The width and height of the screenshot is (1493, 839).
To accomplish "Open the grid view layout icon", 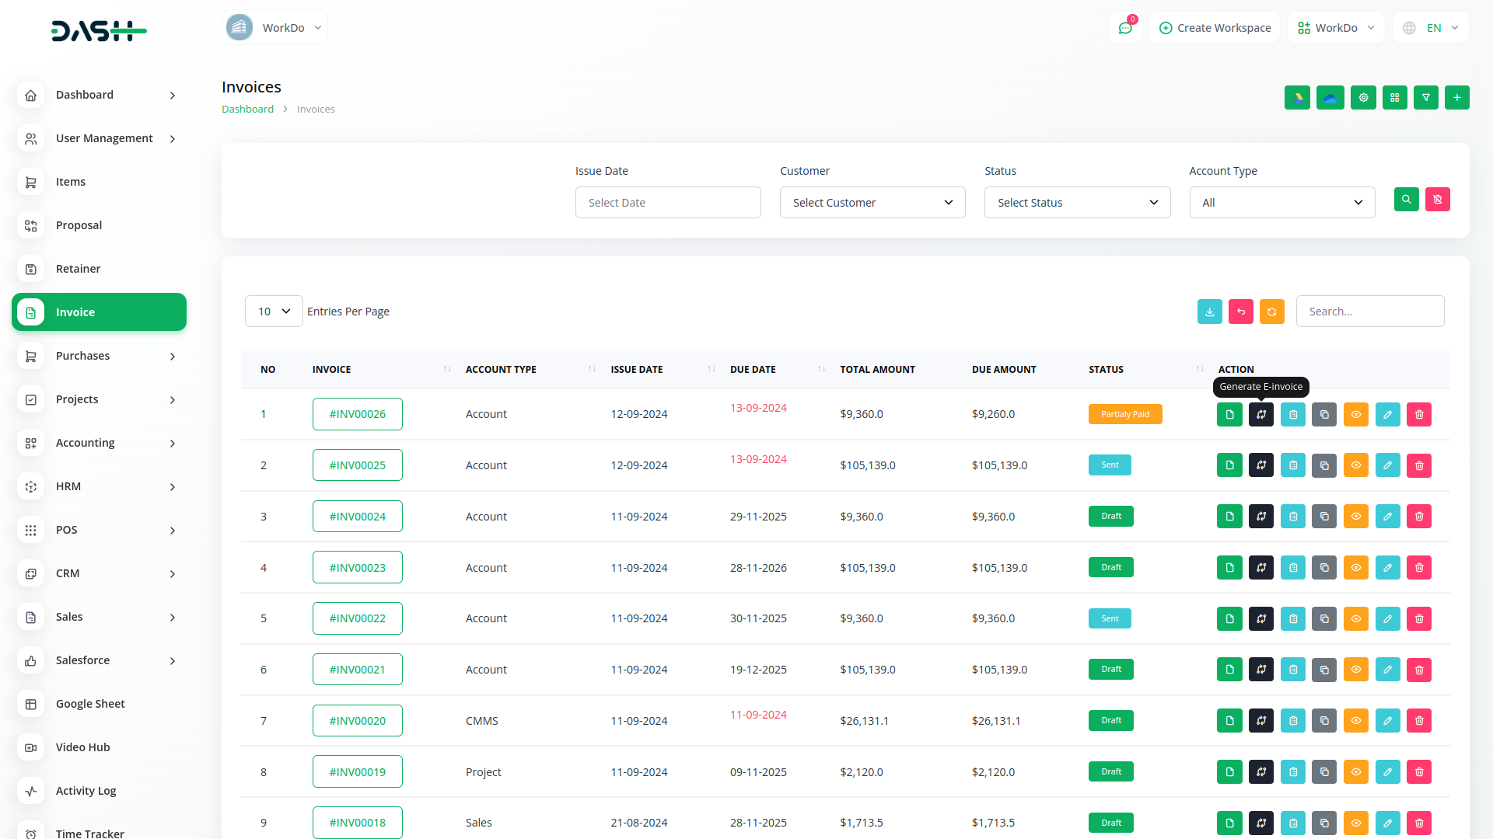I will (x=1394, y=98).
